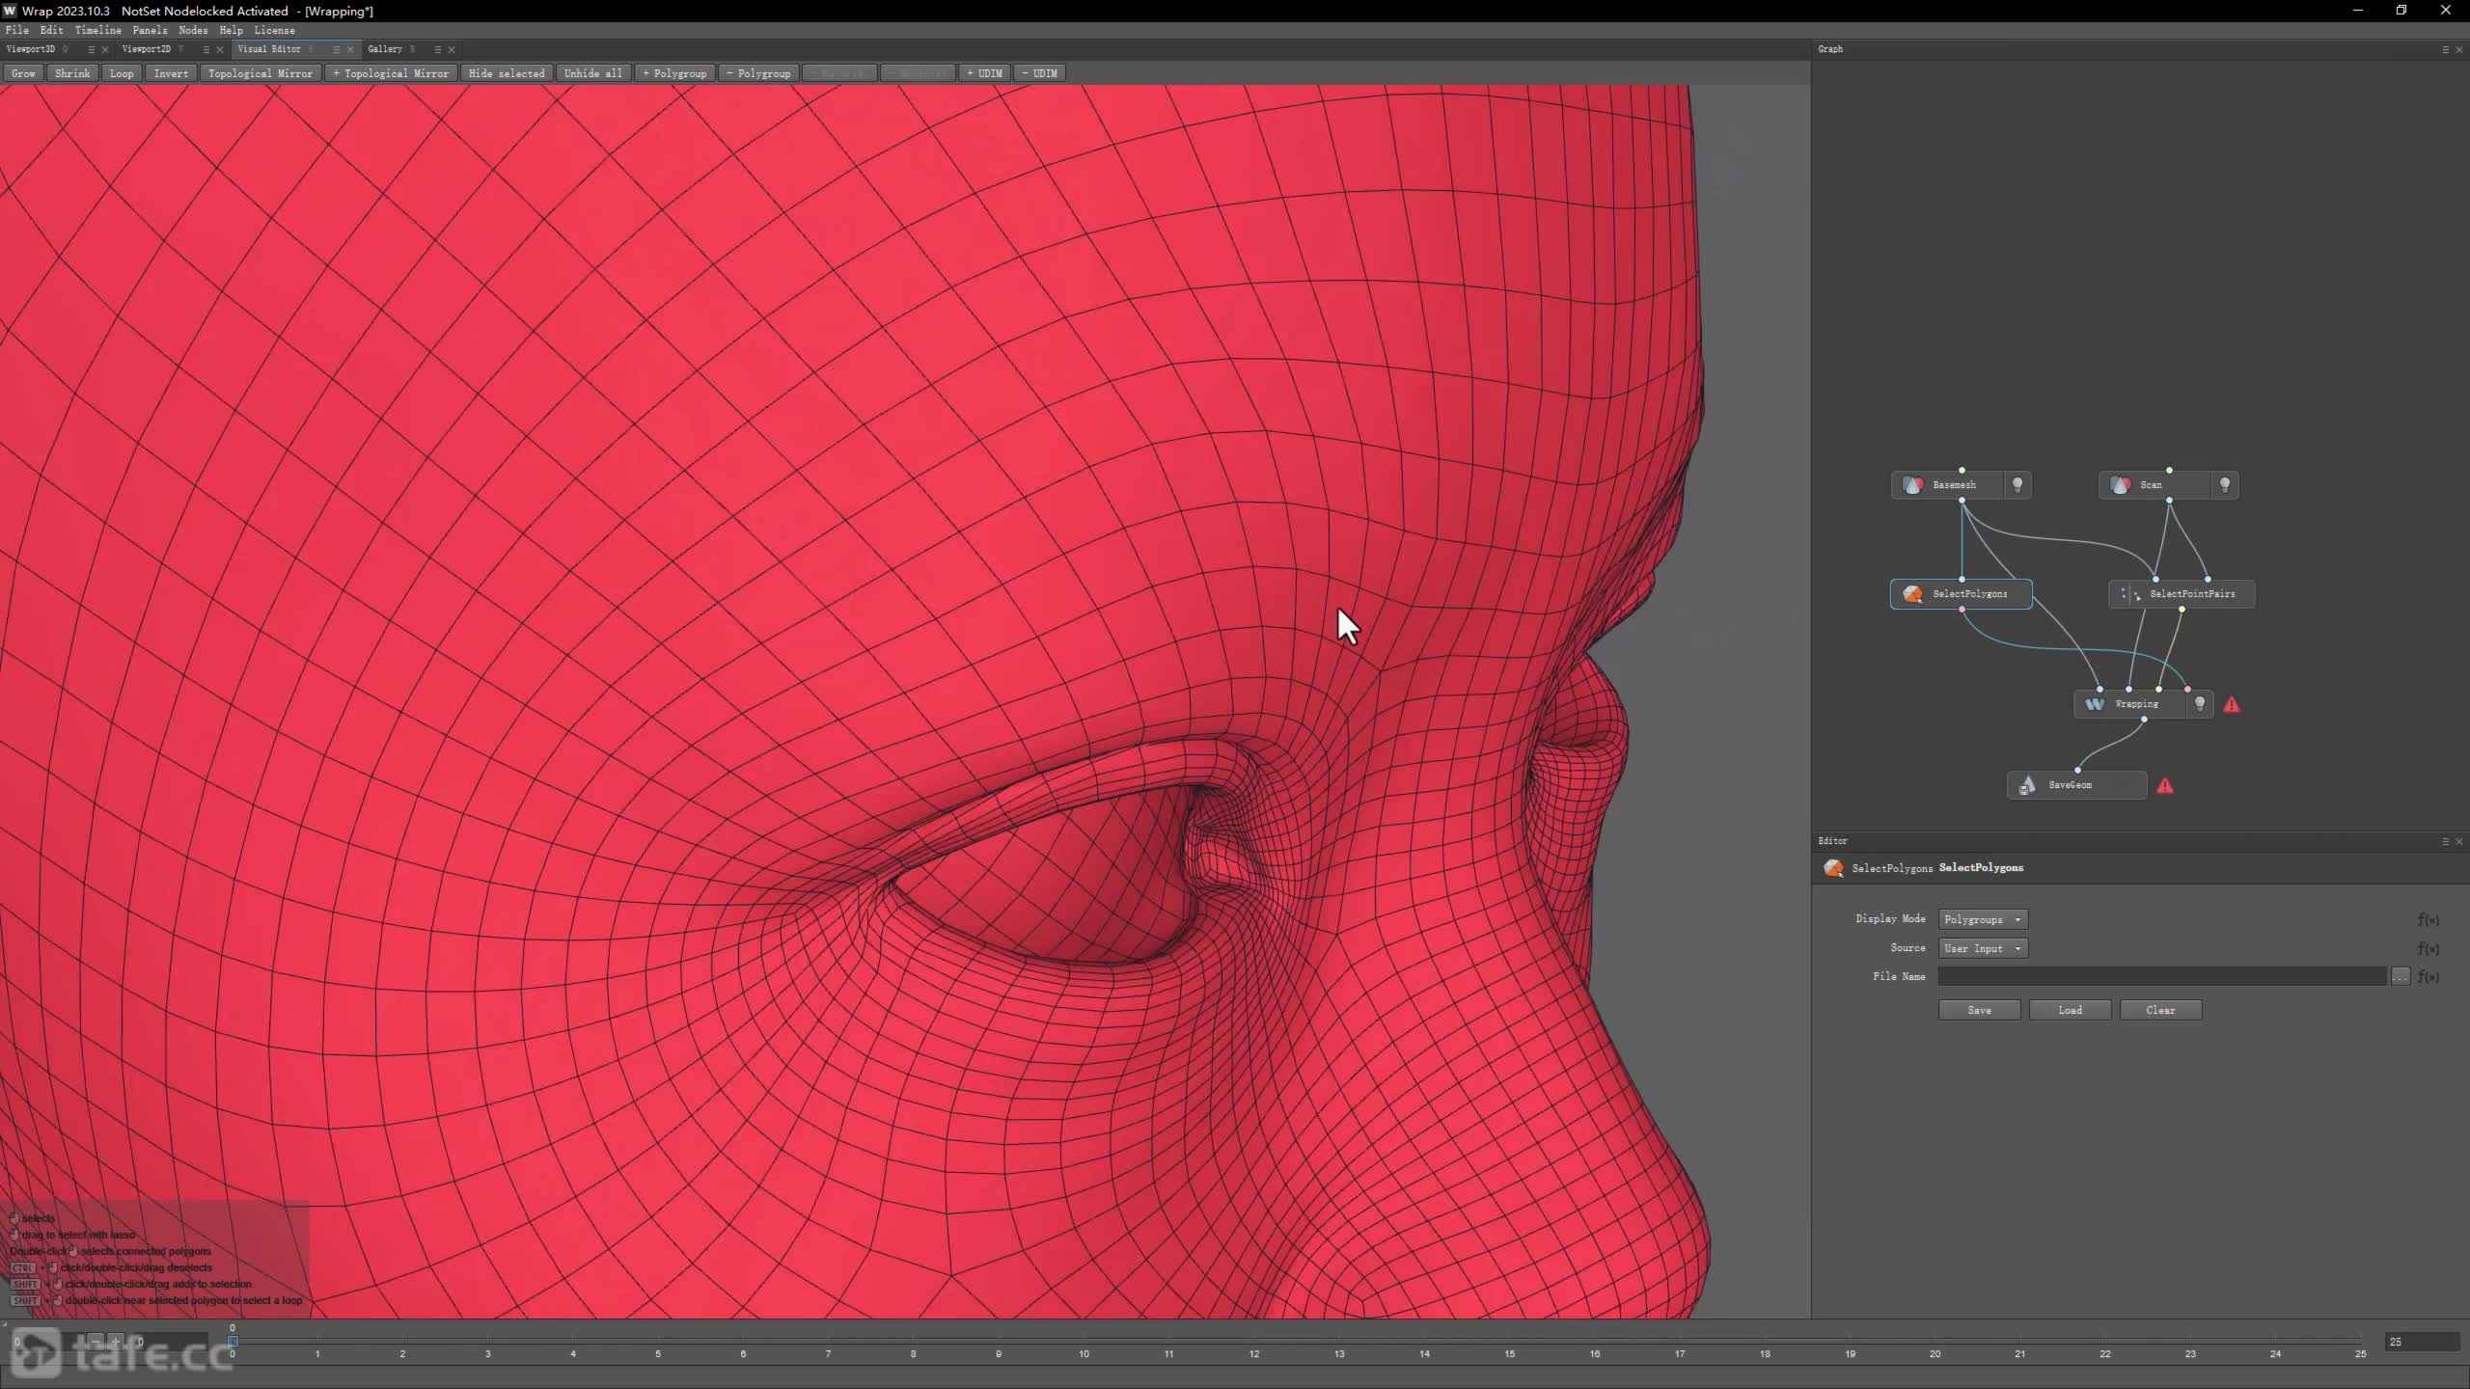2470x1389 pixels.
Task: Click the SelectPolygons icon in Editor header
Action: pyautogui.click(x=1833, y=868)
